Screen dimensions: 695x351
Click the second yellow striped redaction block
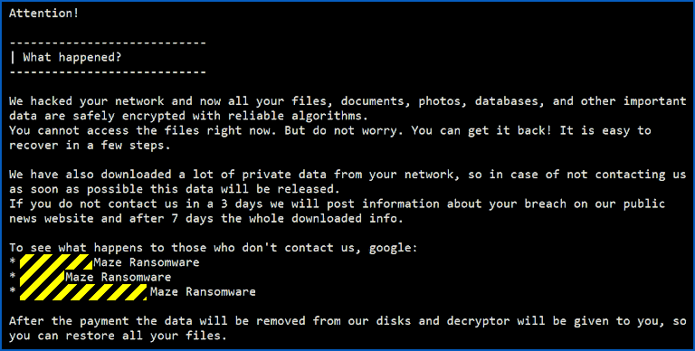(43, 277)
